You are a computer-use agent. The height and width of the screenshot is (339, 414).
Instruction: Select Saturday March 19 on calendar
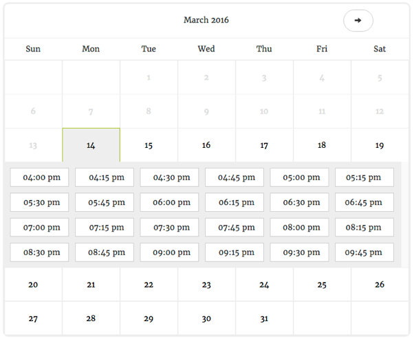380,145
